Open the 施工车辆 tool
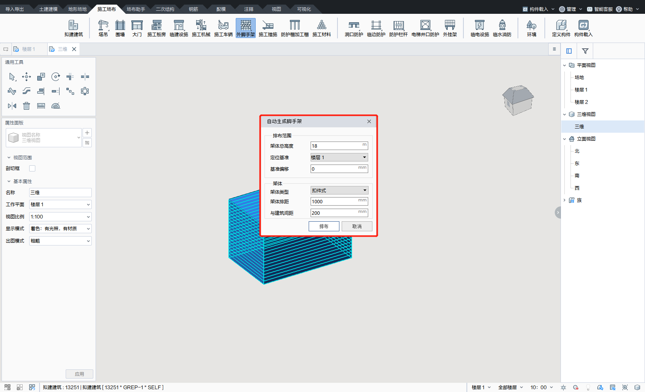 tap(223, 28)
